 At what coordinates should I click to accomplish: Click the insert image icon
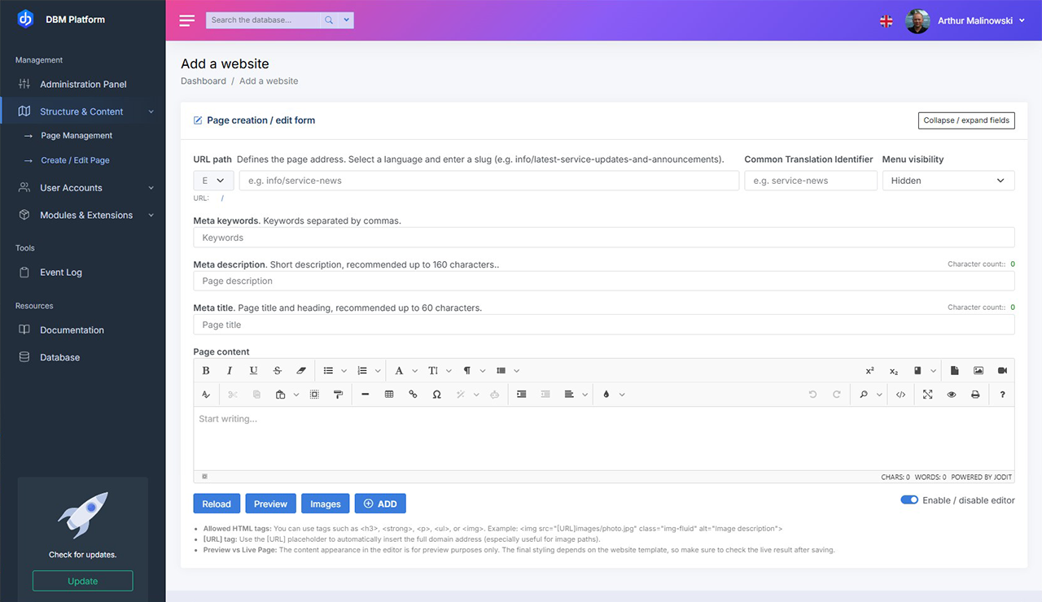(979, 370)
